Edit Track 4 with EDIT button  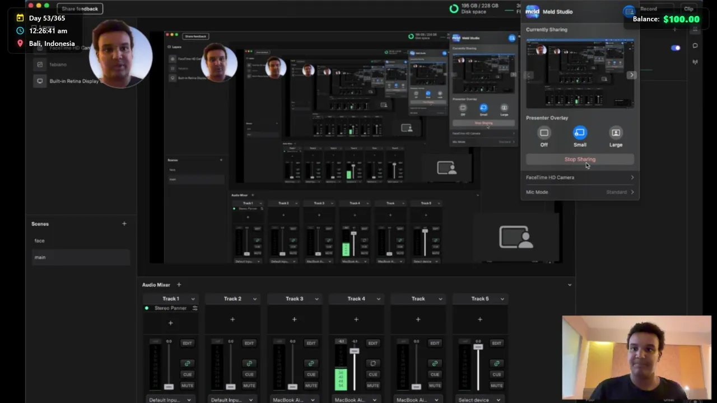[x=373, y=343]
